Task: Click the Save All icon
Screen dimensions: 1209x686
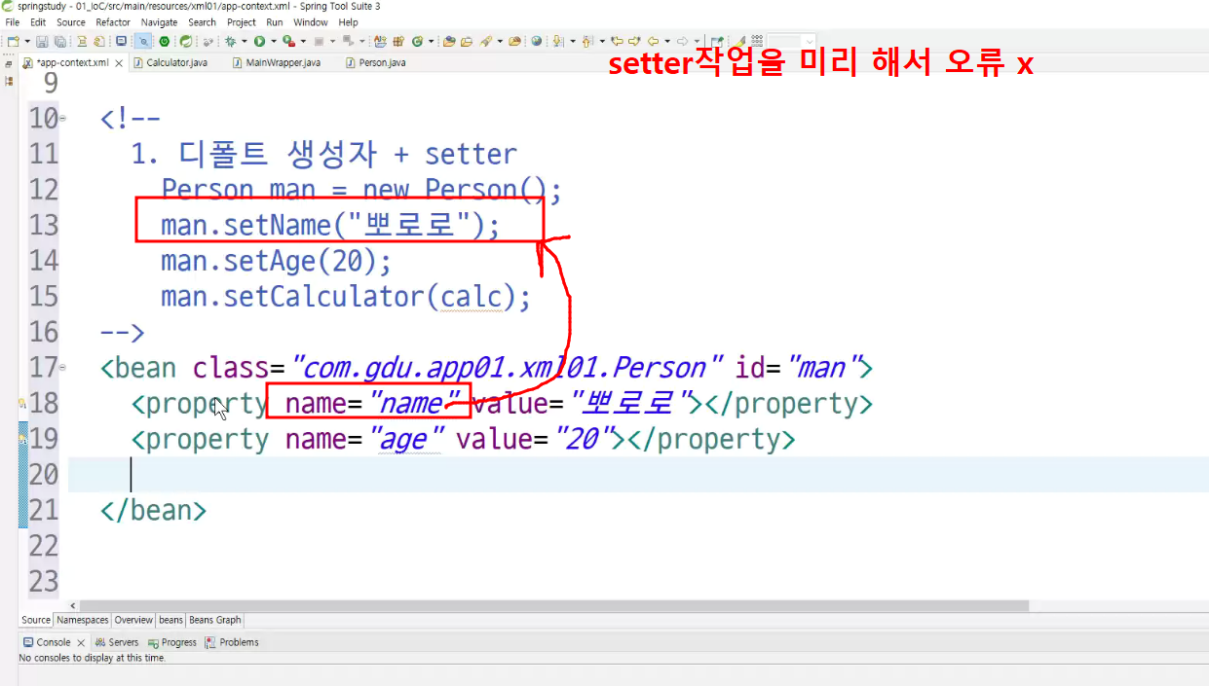Action: pyautogui.click(x=60, y=41)
